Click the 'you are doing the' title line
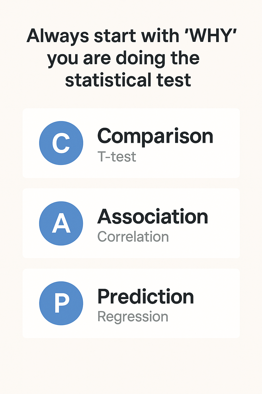The height and width of the screenshot is (394, 262). [123, 58]
